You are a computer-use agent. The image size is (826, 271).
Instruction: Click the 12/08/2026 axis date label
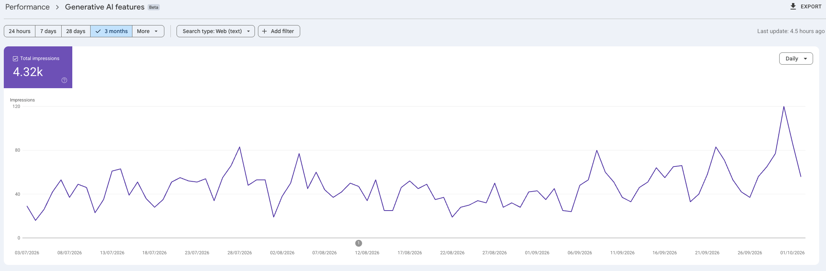click(367, 253)
